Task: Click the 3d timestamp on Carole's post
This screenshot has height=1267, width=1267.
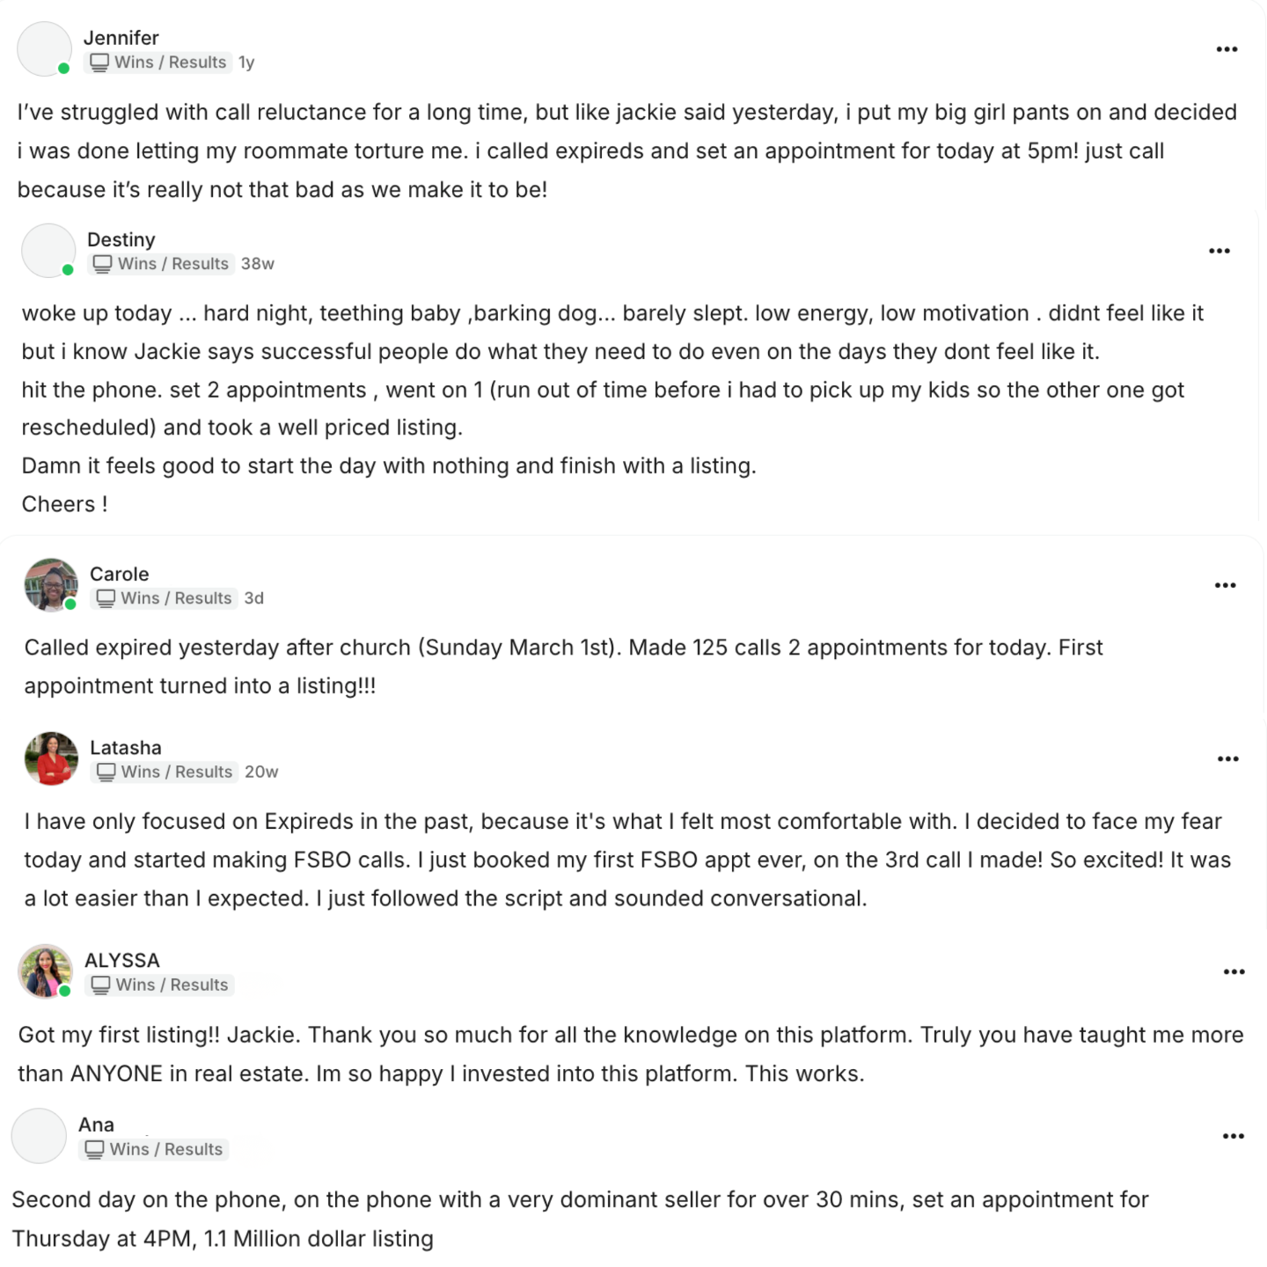Action: (254, 598)
